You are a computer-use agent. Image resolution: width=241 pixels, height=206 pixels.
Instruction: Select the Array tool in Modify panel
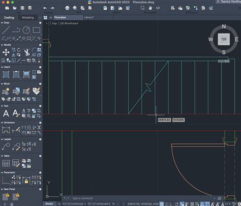39,50
